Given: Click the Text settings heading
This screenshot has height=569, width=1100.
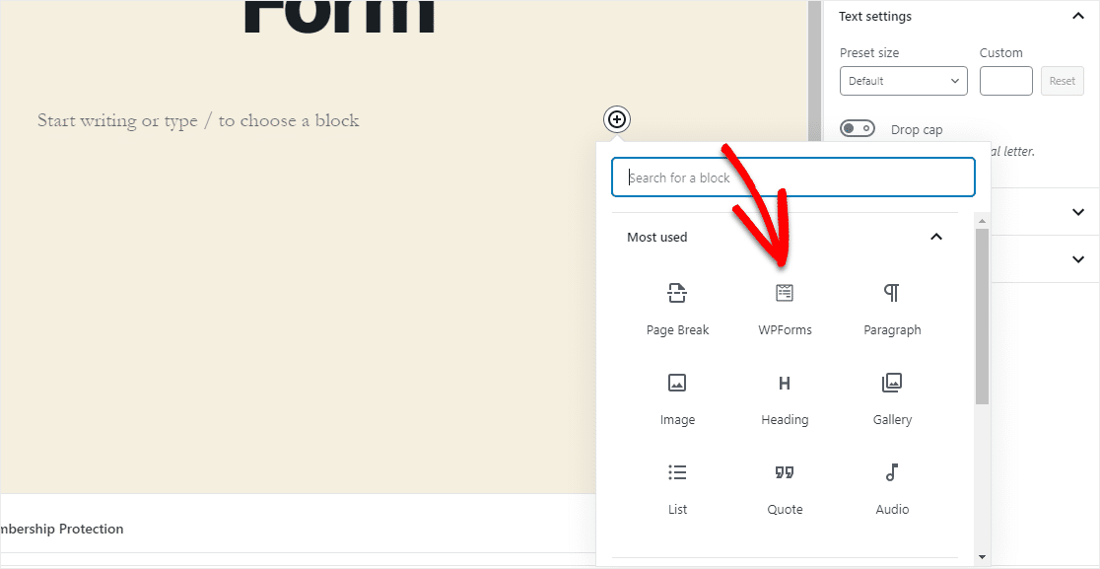Looking at the screenshot, I should [875, 16].
